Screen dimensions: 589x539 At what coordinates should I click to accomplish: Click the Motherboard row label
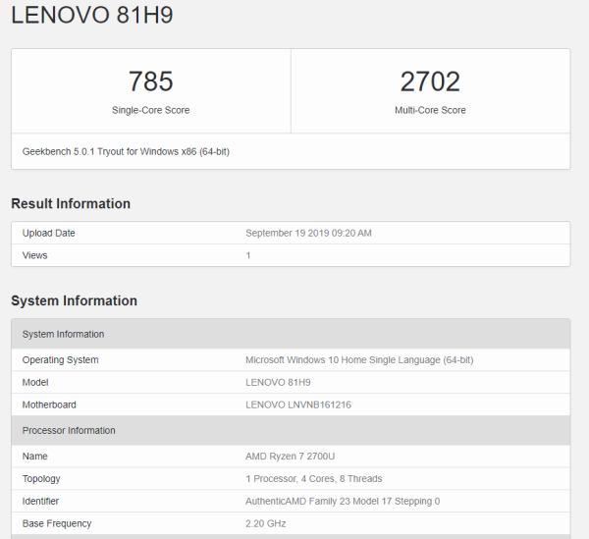point(49,404)
